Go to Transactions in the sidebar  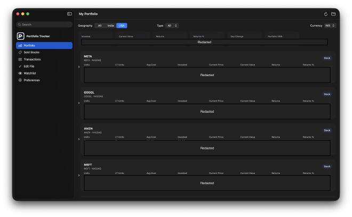(44, 60)
